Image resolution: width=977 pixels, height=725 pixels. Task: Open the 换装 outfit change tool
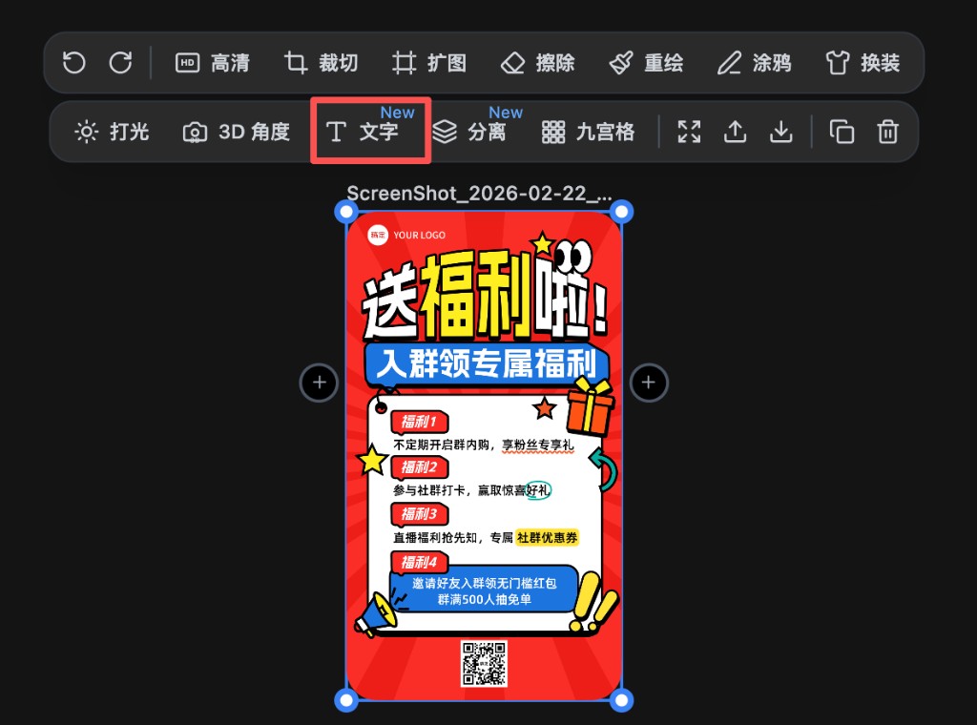(863, 62)
